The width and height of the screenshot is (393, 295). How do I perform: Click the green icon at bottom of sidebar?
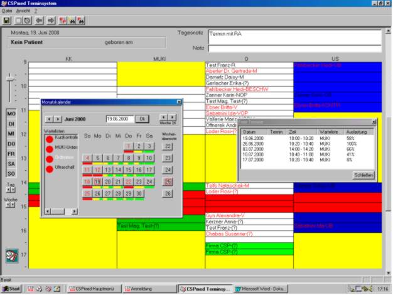click(x=12, y=256)
